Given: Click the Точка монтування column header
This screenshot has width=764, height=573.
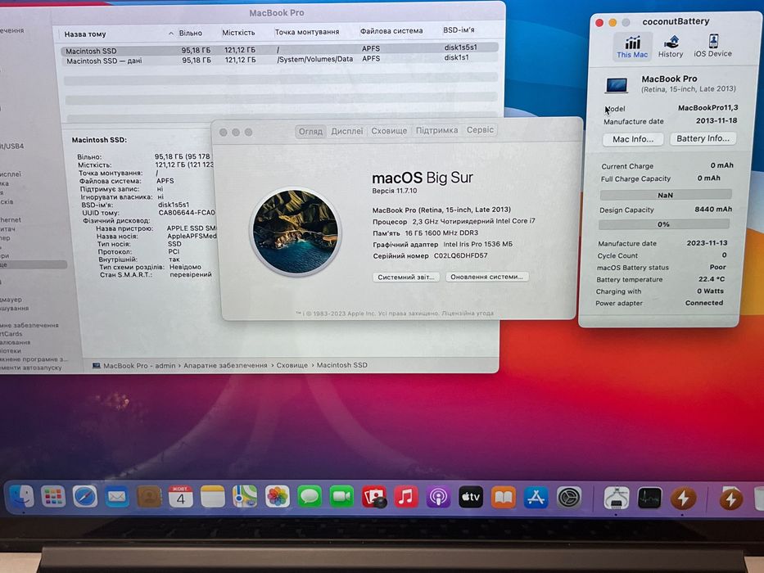Looking at the screenshot, I should coord(307,32).
